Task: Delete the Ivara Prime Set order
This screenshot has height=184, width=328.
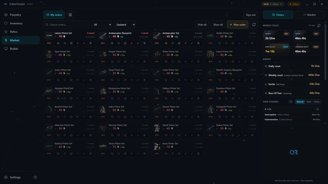Action: coord(198,153)
